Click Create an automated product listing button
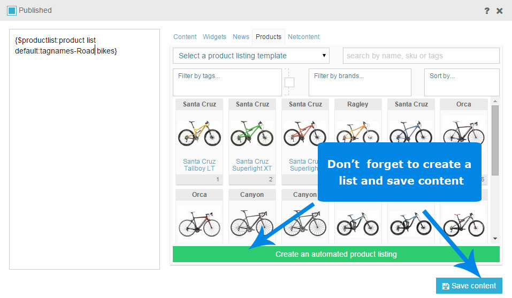The image size is (512, 298). click(x=336, y=254)
